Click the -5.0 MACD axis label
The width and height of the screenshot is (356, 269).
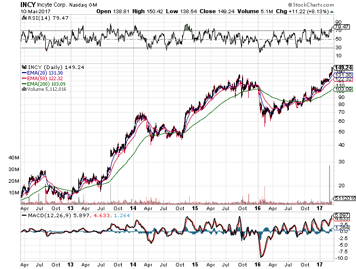click(342, 245)
